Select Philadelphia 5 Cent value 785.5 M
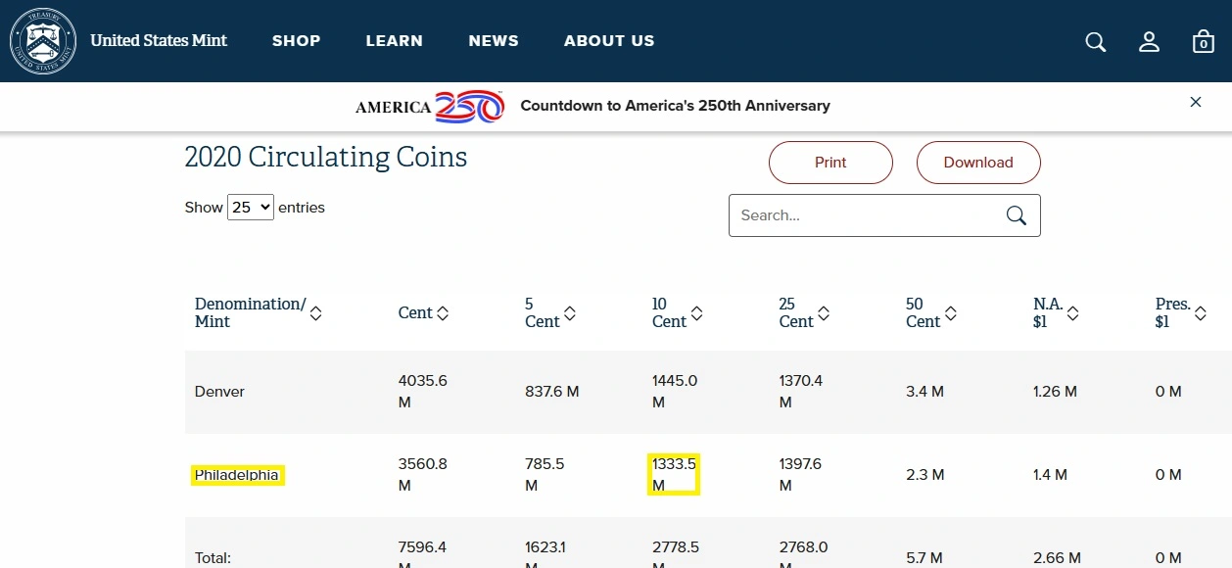Viewport: 1232px width, 568px height. [x=545, y=475]
